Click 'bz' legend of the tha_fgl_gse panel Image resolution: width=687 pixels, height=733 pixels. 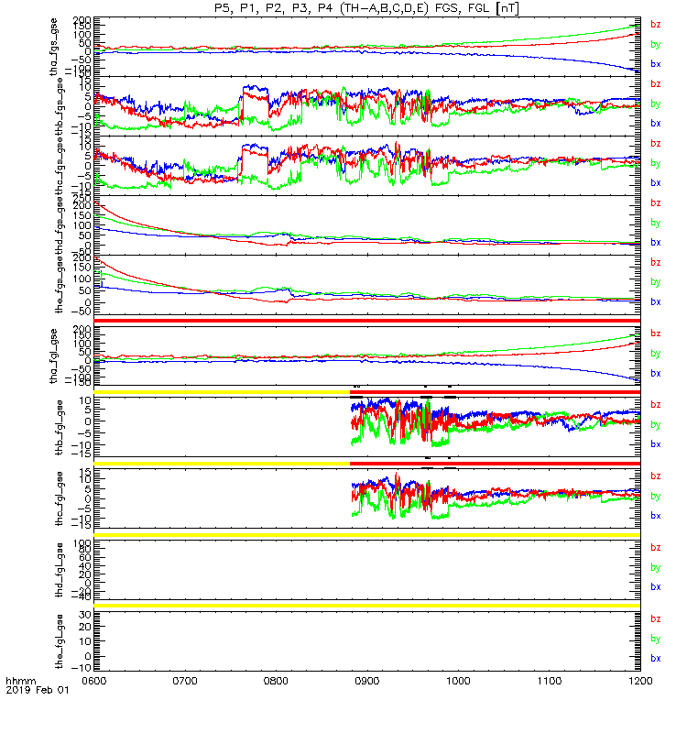656,334
